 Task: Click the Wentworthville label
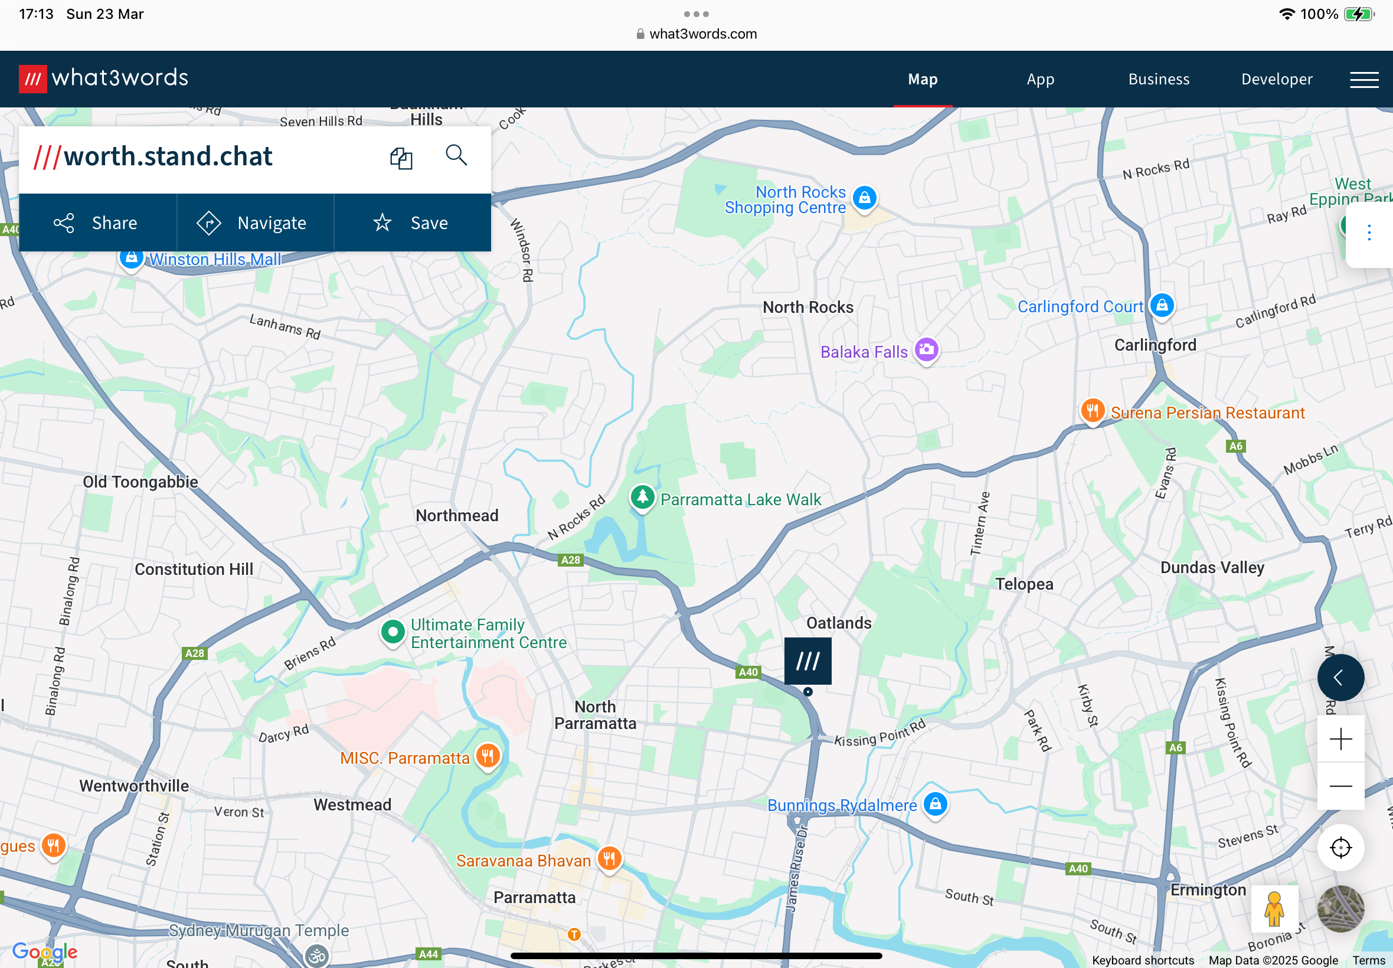[133, 786]
